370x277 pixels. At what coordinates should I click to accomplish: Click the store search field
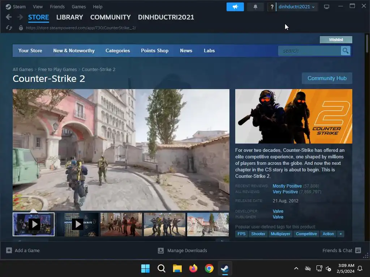(x=310, y=51)
